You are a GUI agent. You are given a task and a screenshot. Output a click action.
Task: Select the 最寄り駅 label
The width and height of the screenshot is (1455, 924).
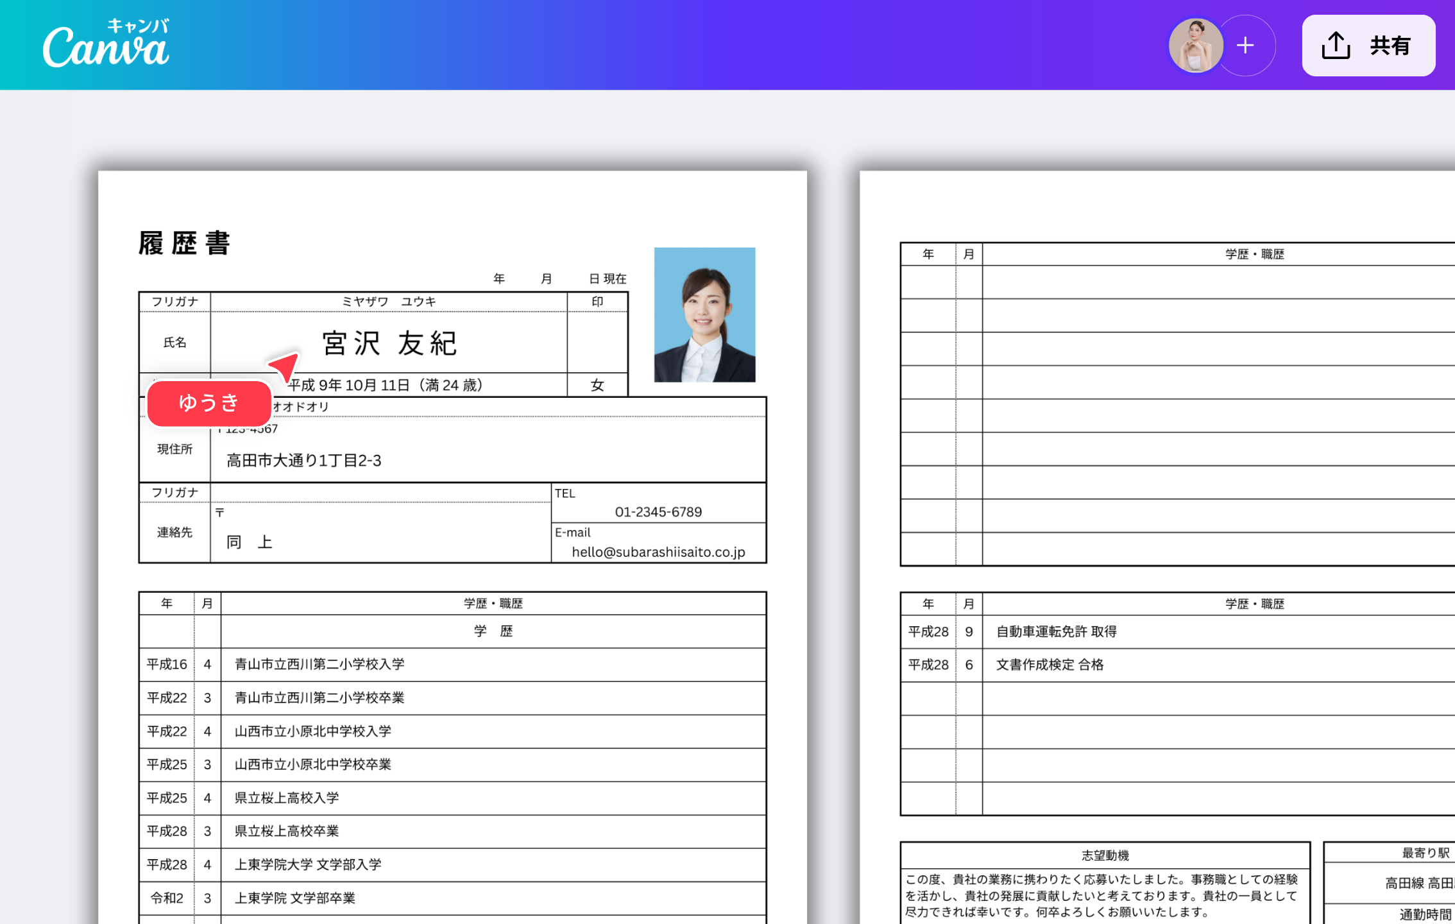click(x=1425, y=853)
